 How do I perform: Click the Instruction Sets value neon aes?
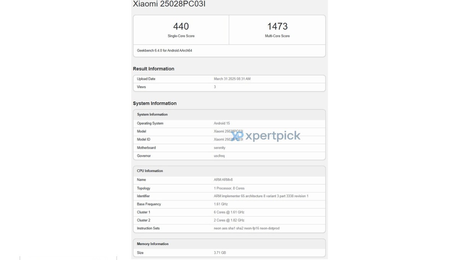[x=247, y=229]
